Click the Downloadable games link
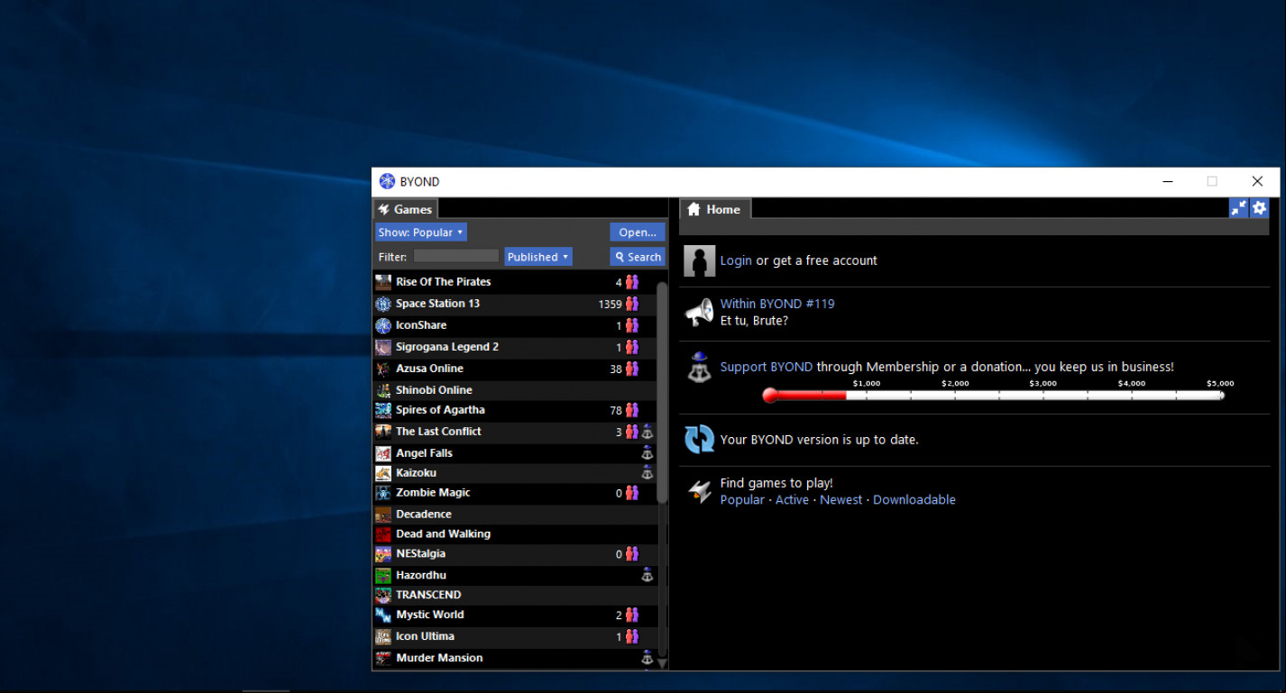1286x693 pixels. [x=914, y=499]
